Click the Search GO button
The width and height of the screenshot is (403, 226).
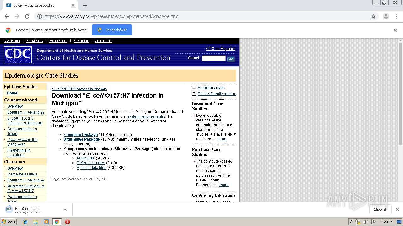231,59
